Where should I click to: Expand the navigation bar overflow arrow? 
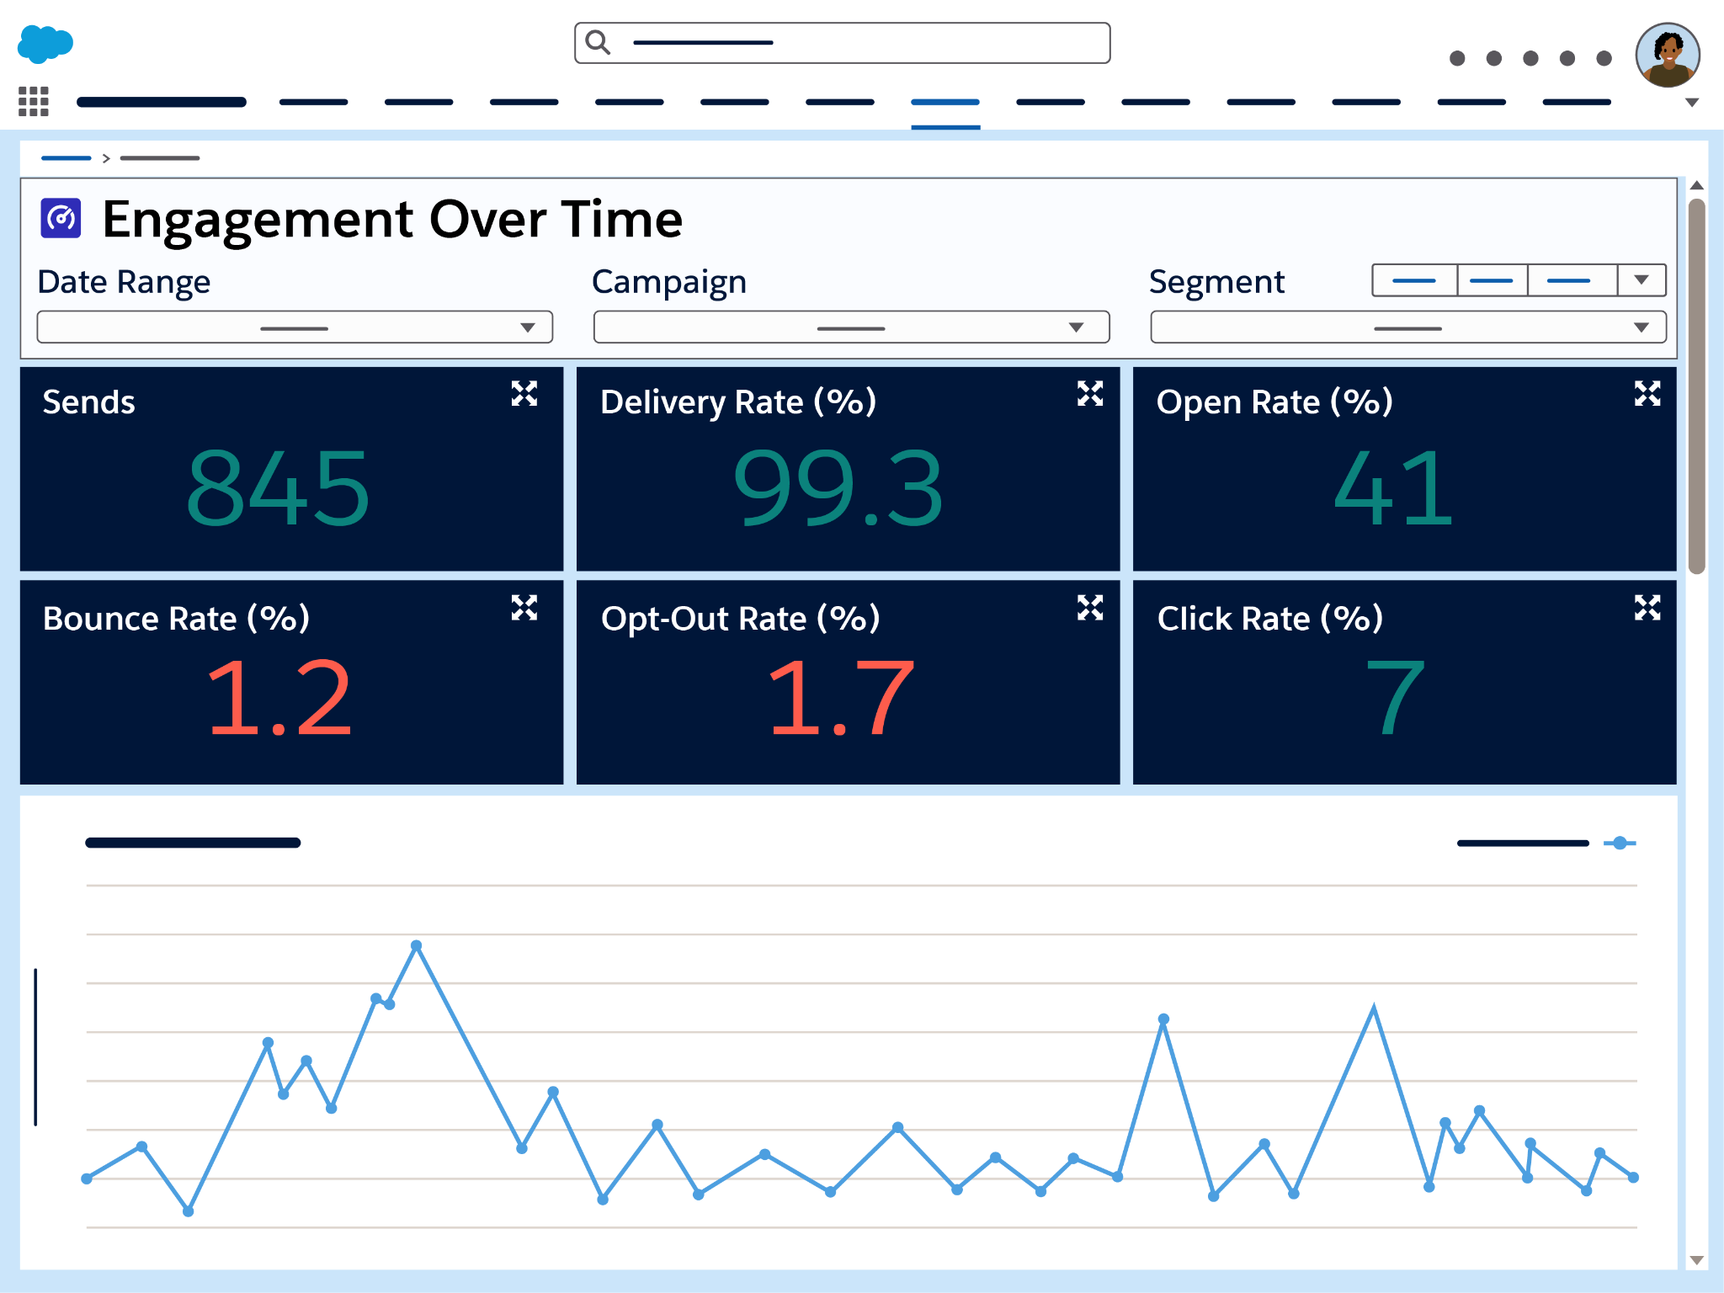click(x=1692, y=103)
